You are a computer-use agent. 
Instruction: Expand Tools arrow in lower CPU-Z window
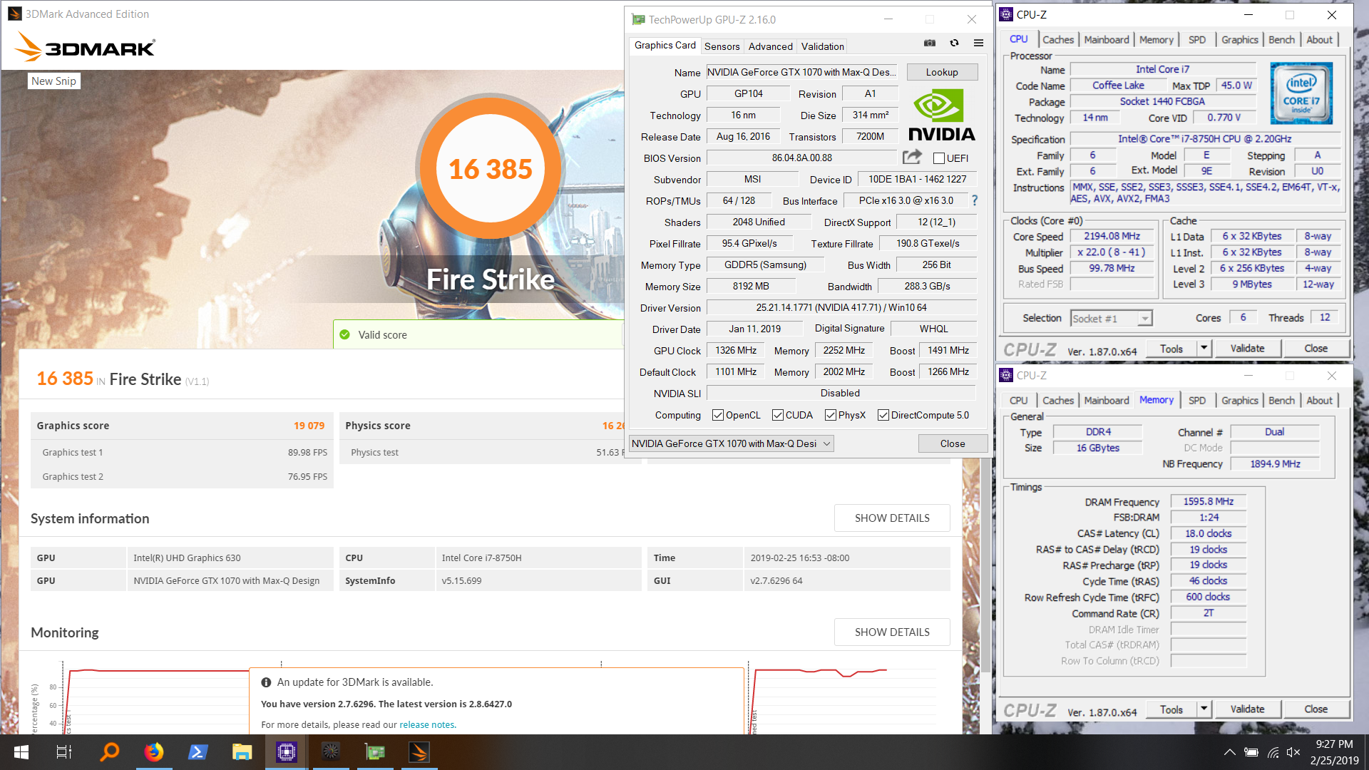1204,709
